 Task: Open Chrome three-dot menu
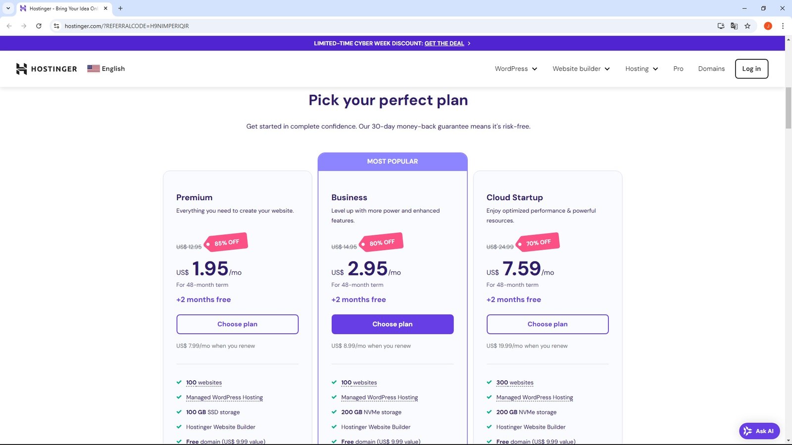(783, 26)
